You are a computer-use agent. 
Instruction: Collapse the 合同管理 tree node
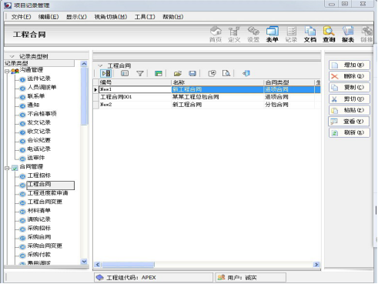[x=7, y=168]
